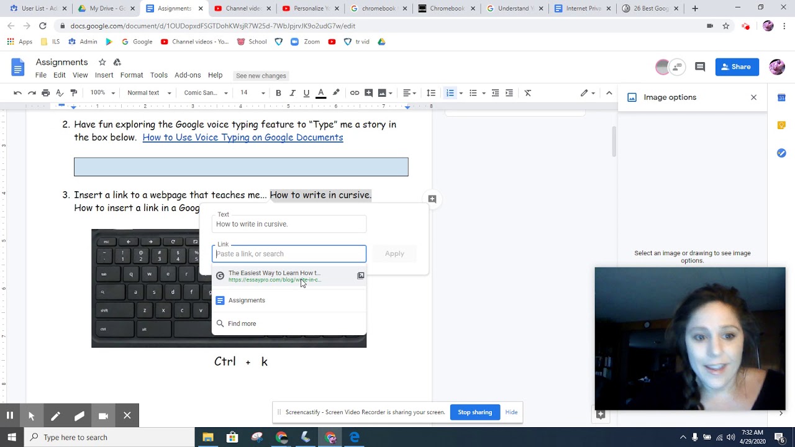Toggle italic formatting
Image resolution: width=795 pixels, height=447 pixels.
click(x=293, y=93)
